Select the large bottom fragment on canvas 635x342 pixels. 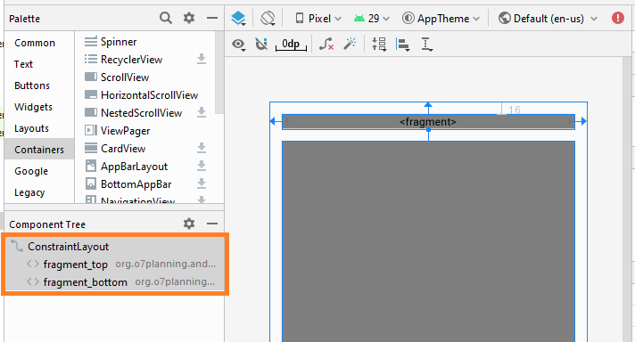click(x=428, y=241)
